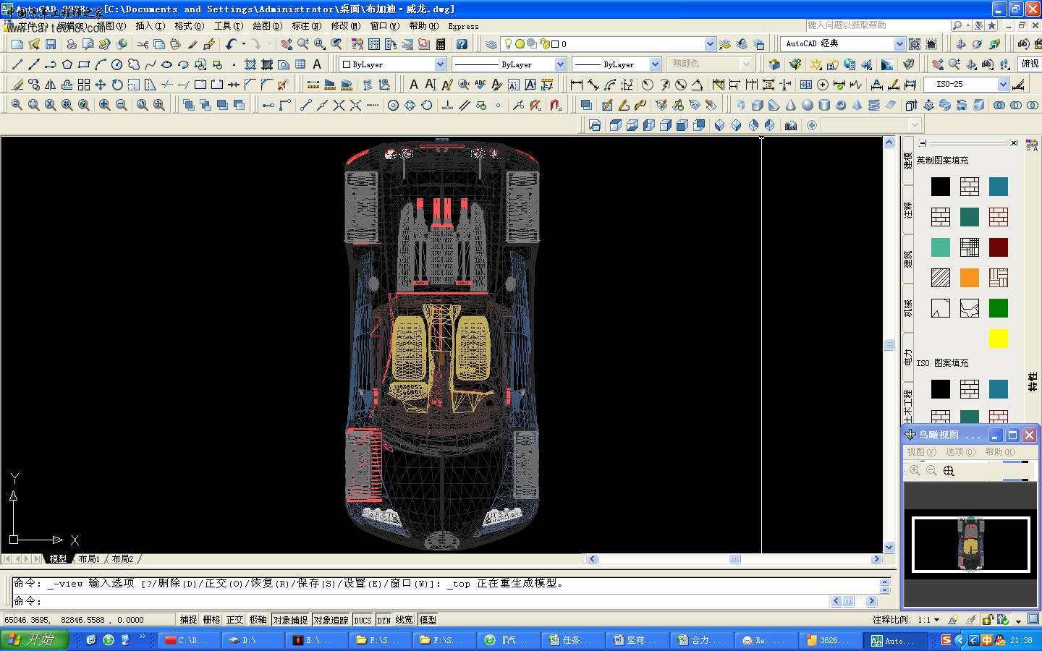Toggle DYN dynamic input in status bar
The width and height of the screenshot is (1042, 651).
[x=384, y=620]
